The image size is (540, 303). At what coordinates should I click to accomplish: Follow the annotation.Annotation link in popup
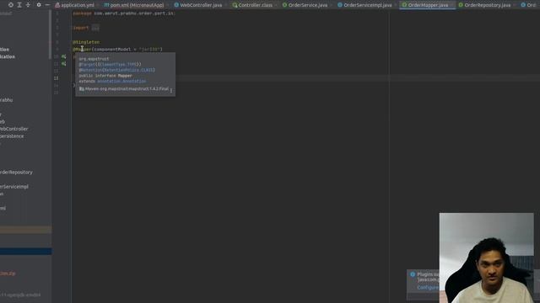pyautogui.click(x=121, y=81)
